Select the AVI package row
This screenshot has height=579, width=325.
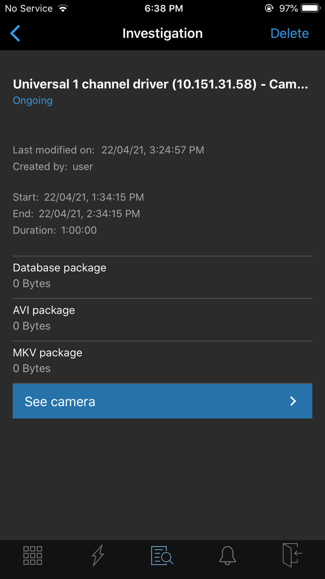click(x=162, y=318)
